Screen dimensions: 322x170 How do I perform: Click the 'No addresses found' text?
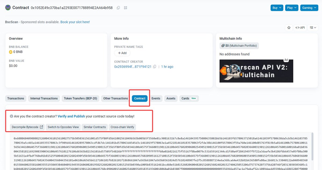(235, 54)
